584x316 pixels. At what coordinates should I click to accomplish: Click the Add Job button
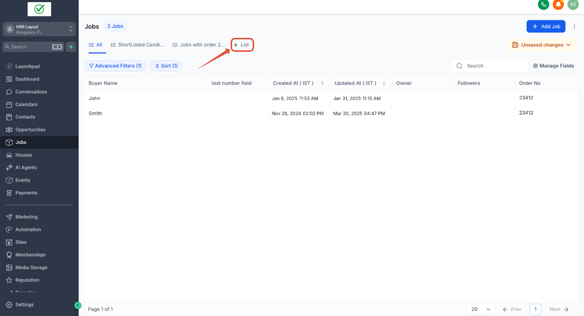pyautogui.click(x=546, y=26)
